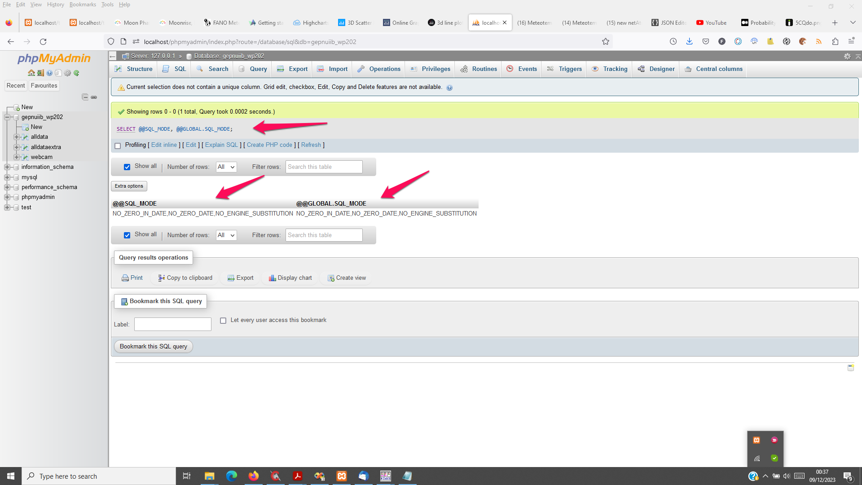This screenshot has width=862, height=485.
Task: Click the Explain SQL link
Action: click(x=221, y=145)
